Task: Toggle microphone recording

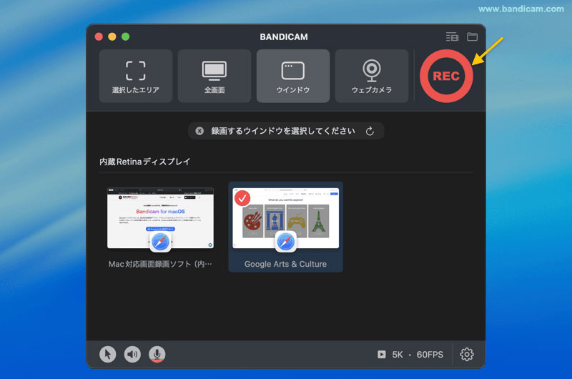Action: click(x=157, y=354)
